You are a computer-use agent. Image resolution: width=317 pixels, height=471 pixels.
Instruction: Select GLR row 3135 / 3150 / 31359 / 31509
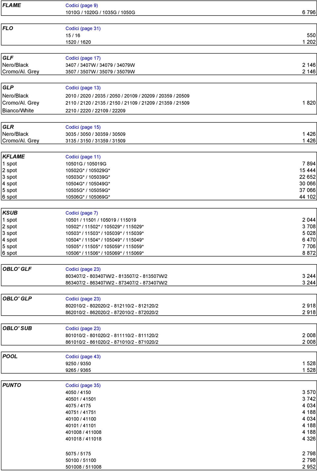point(95,141)
